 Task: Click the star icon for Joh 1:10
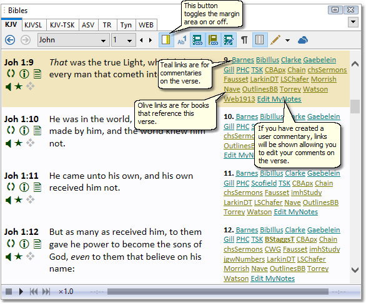tap(19, 143)
